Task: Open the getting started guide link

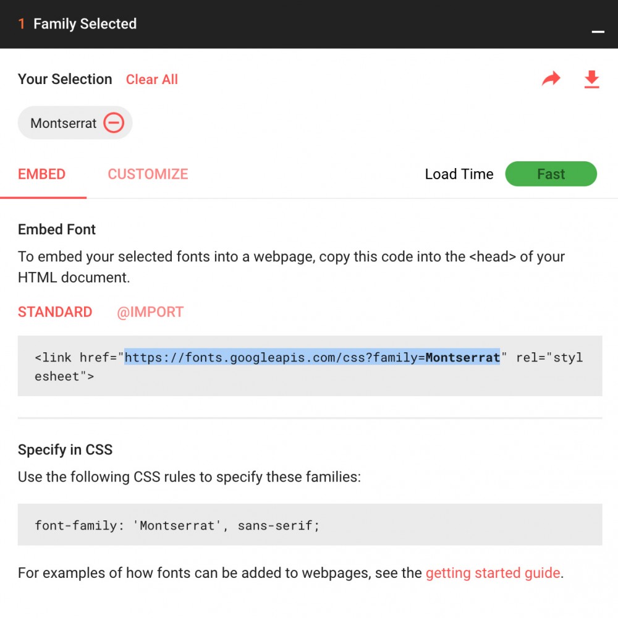Action: (493, 573)
